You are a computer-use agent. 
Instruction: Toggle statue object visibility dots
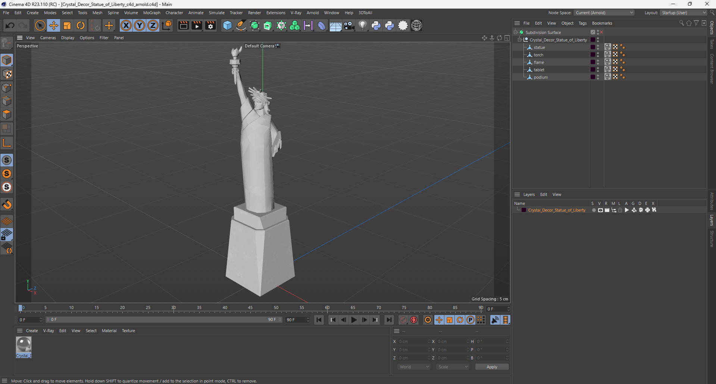tap(598, 47)
